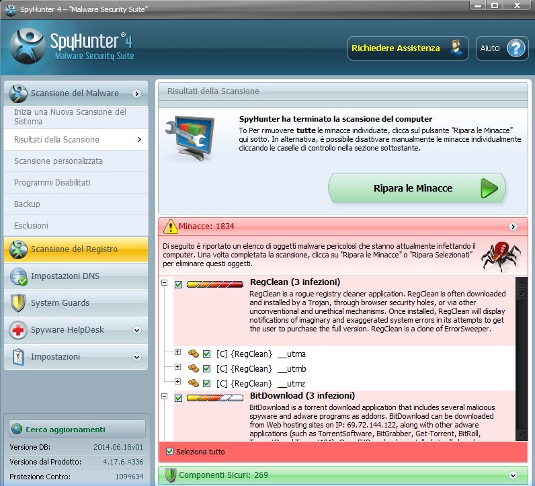Expand the __utmb tree entry
Viewport: 535px width, 486px height.
pos(177,366)
